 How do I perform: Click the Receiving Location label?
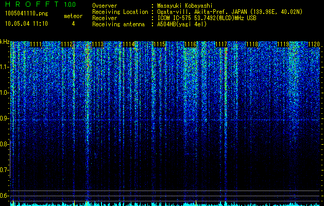point(120,12)
